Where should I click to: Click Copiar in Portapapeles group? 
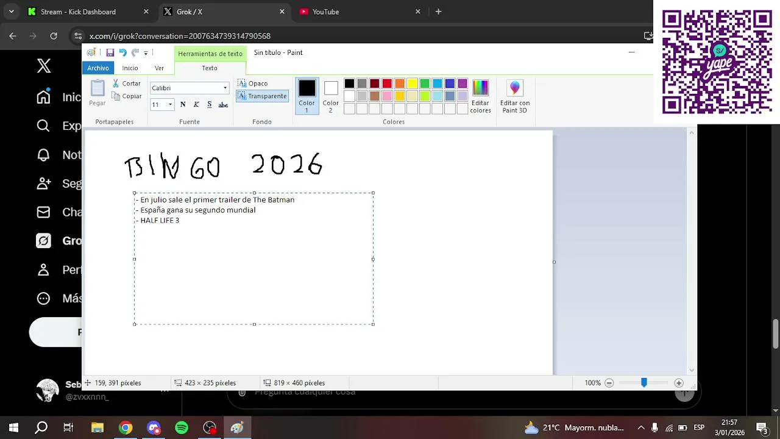127,96
